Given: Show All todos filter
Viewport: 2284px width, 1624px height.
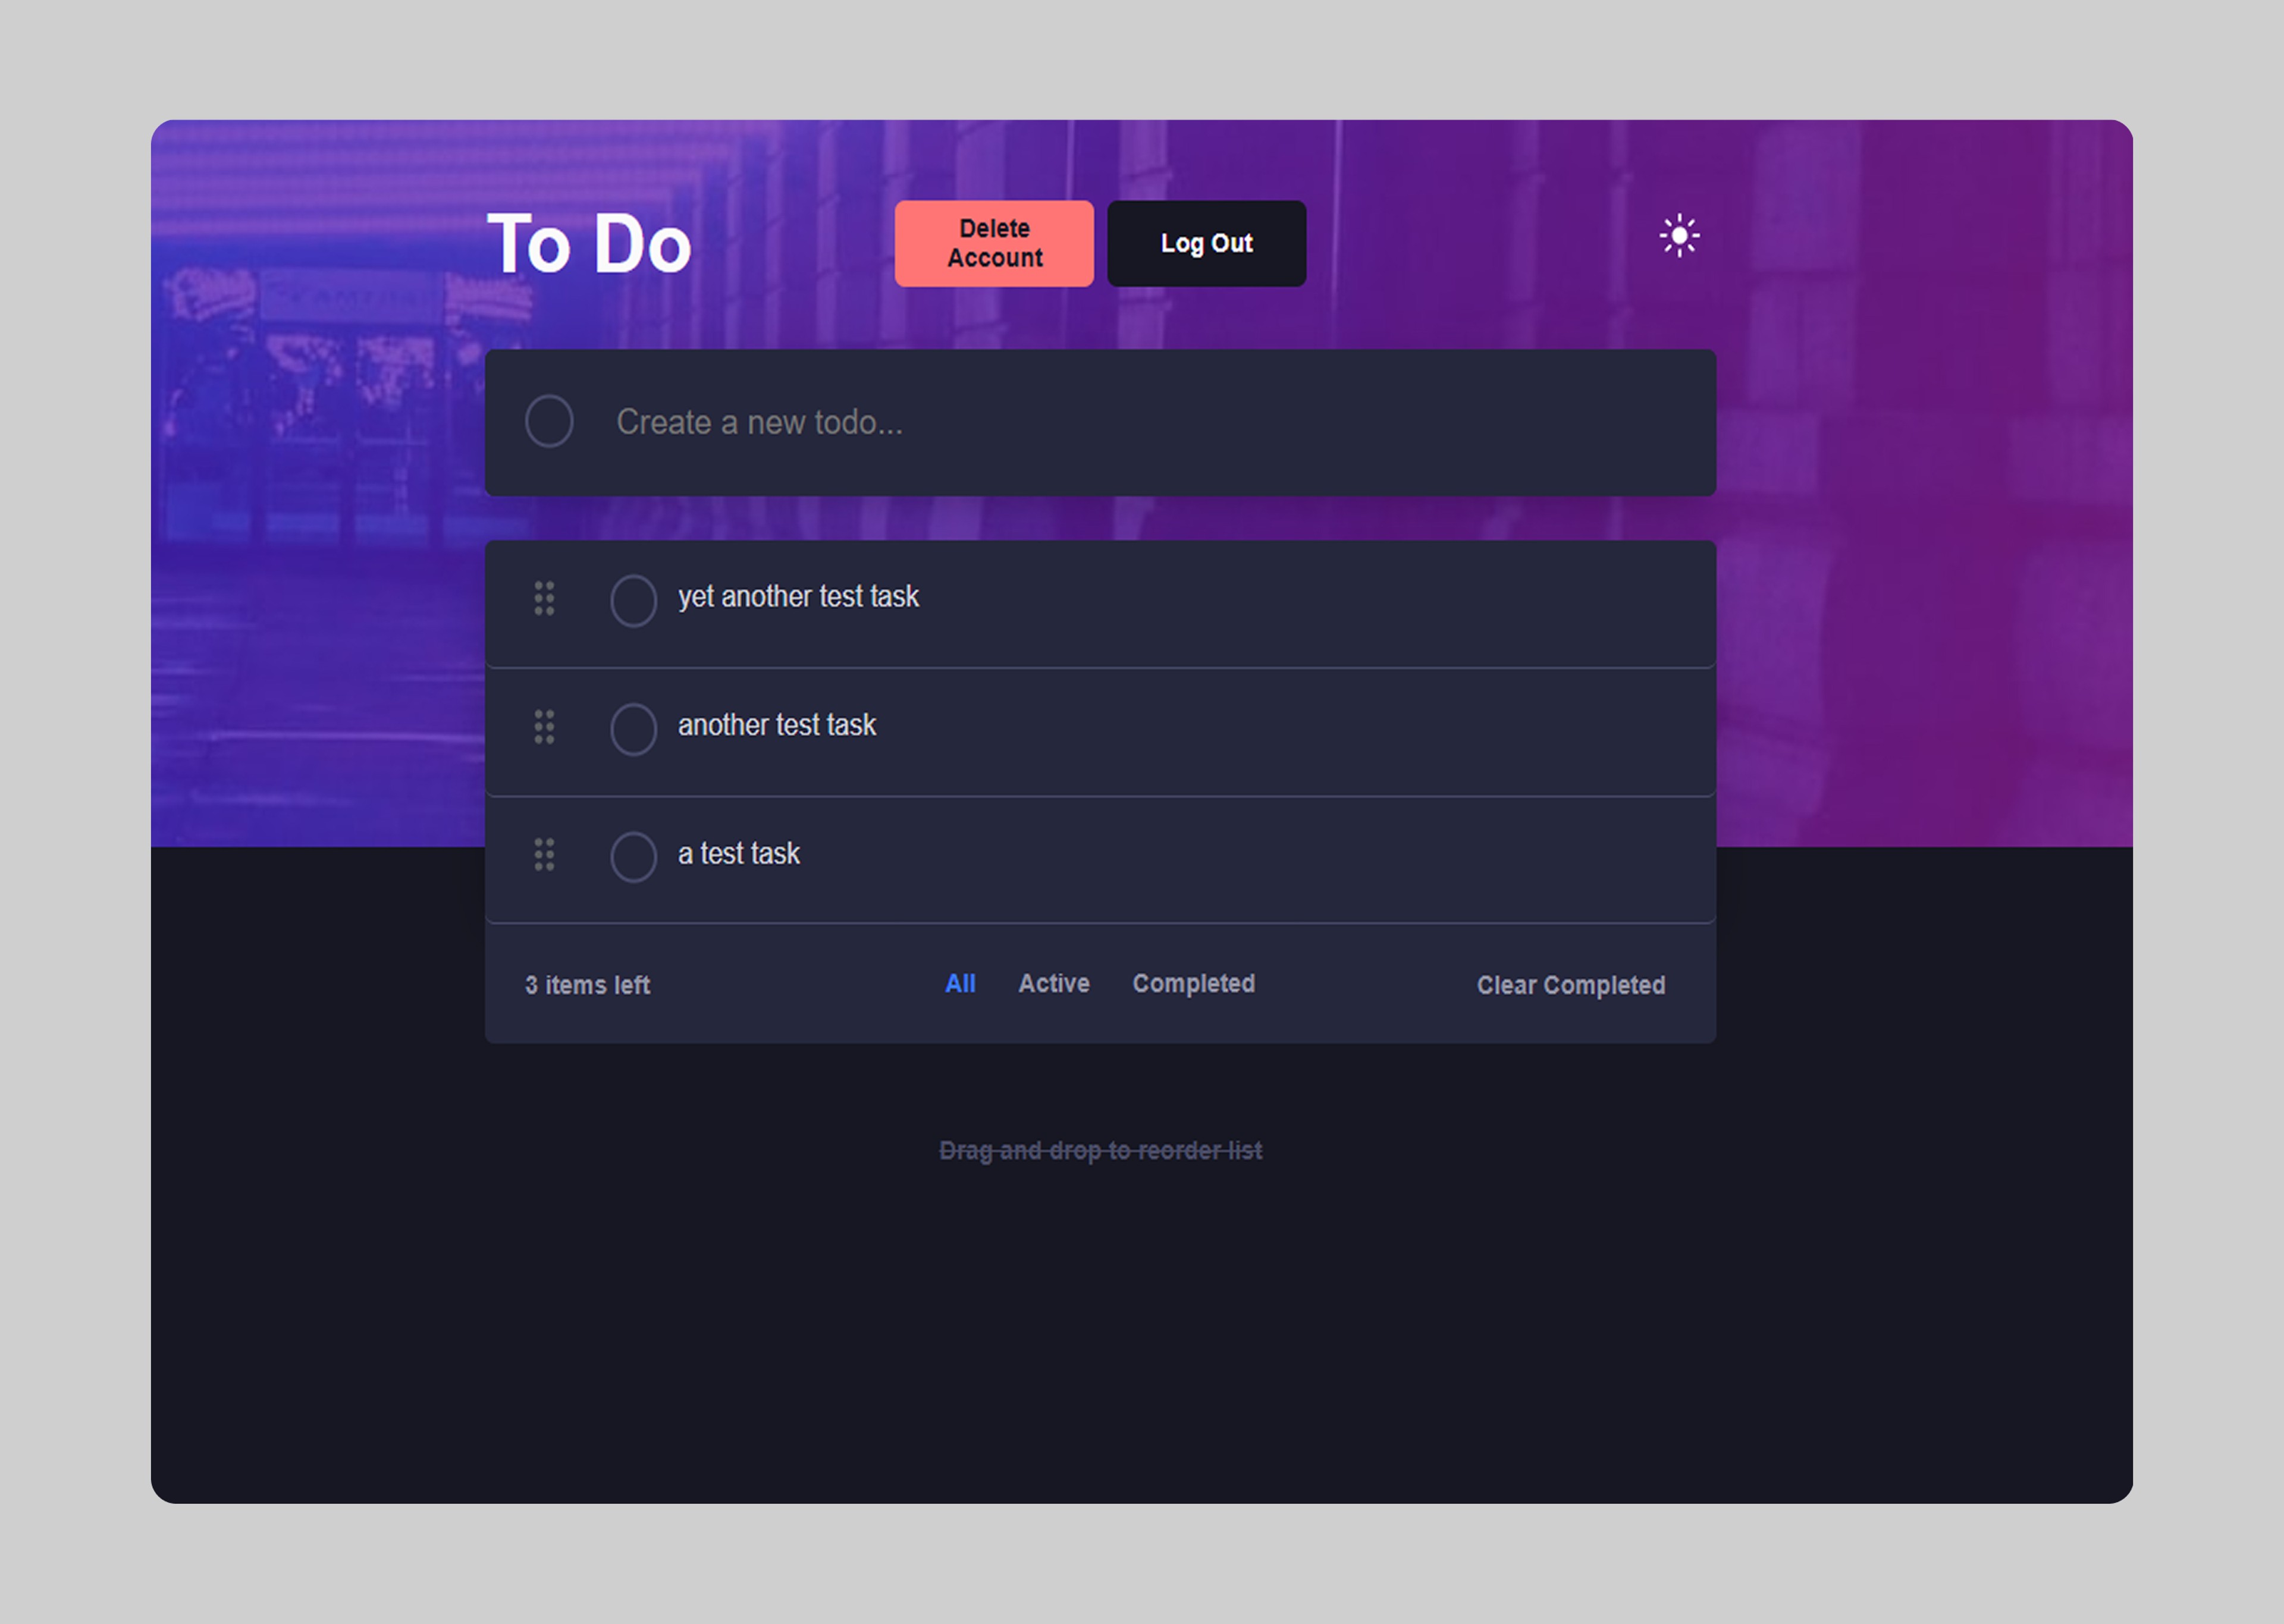Looking at the screenshot, I should click(960, 984).
